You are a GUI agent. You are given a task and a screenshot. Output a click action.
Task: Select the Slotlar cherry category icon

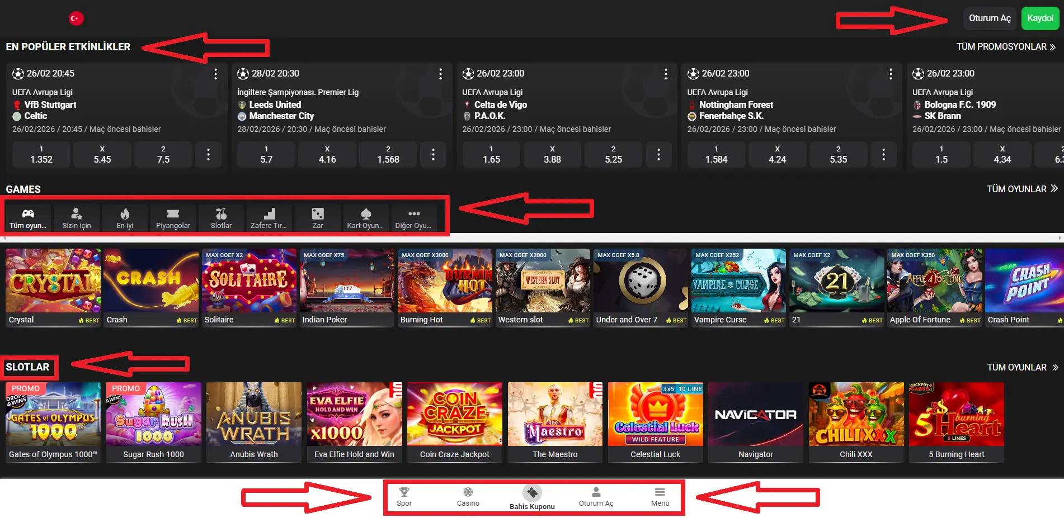221,217
